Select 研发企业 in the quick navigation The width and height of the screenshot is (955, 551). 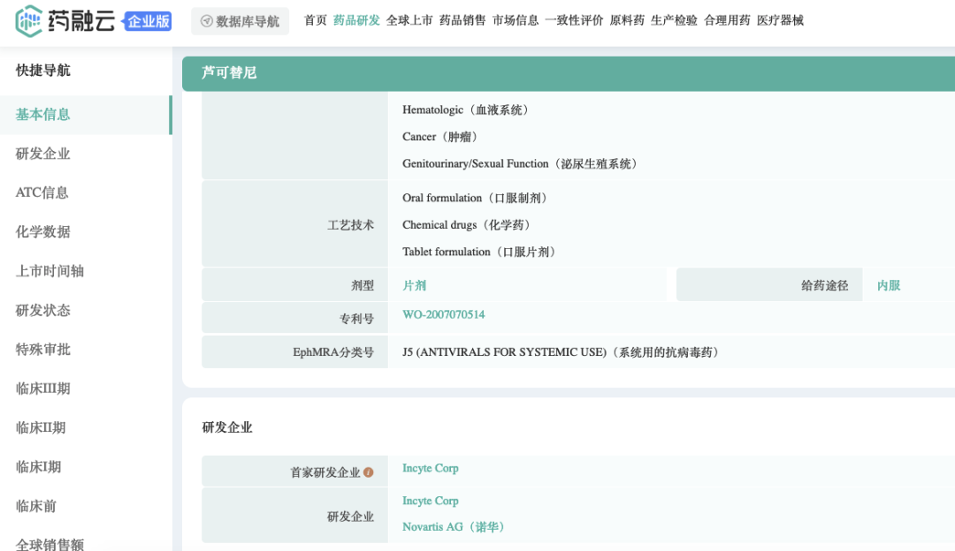(x=43, y=154)
